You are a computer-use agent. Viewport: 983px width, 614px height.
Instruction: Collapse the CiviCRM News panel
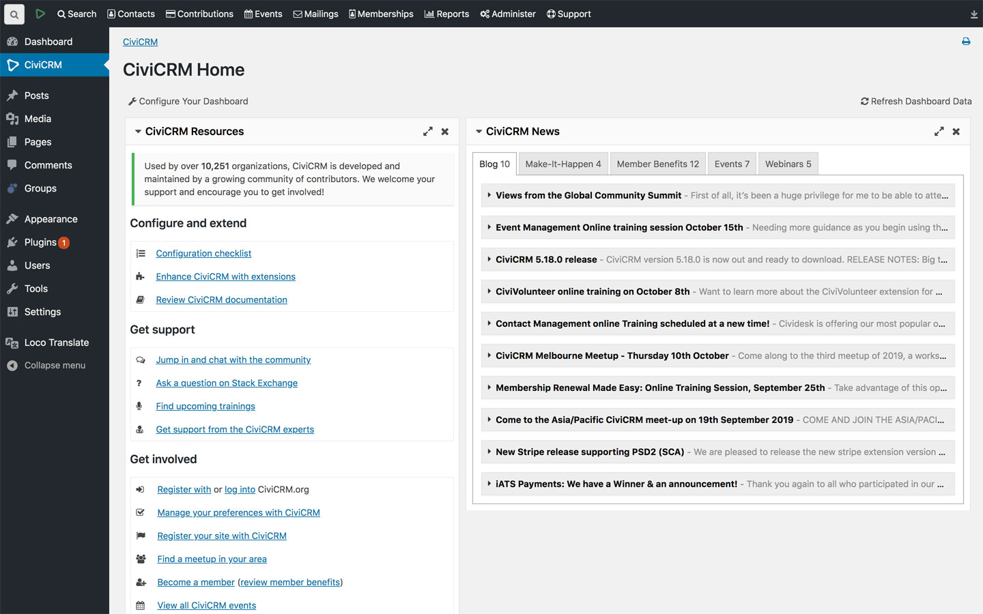click(x=479, y=132)
